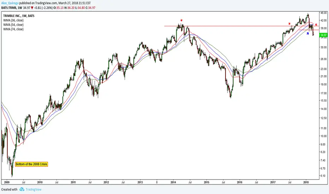The image size is (329, 194).
Task: Select the WMA (36, close) indicator label
Action: coord(13,20)
